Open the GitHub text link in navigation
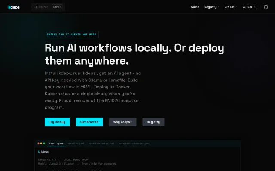Image resolution: width=275 pixels, height=171 pixels. tap(231, 7)
